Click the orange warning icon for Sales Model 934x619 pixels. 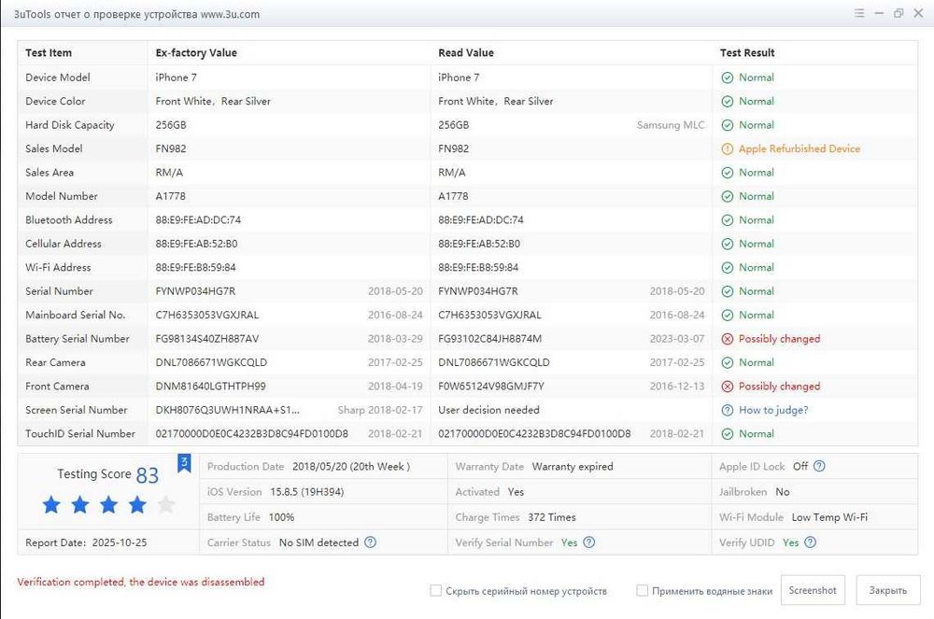coord(727,148)
